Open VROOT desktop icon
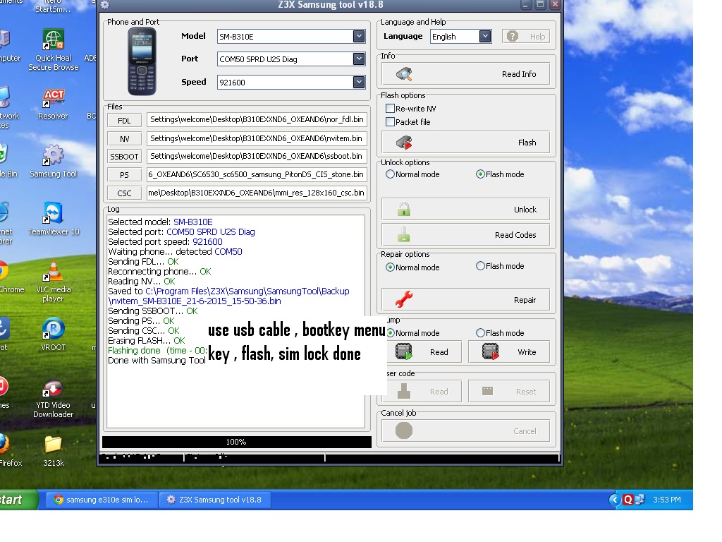Screen dimensions: 722x542 (x=54, y=334)
